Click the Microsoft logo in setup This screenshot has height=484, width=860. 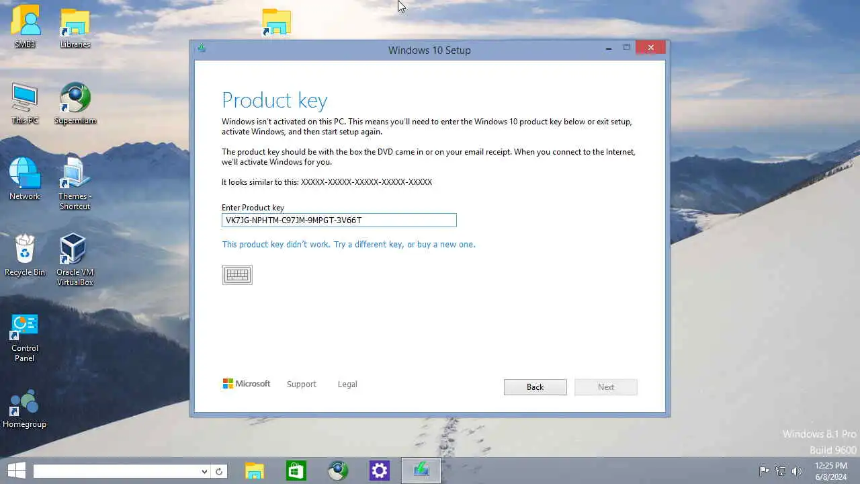coord(246,384)
